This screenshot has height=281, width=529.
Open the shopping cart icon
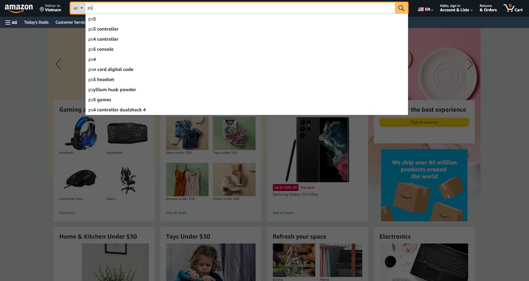(513, 8)
